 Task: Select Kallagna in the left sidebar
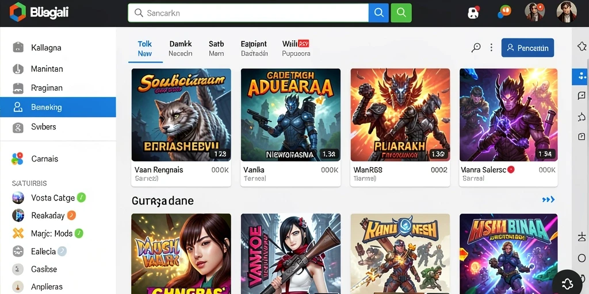click(58, 48)
